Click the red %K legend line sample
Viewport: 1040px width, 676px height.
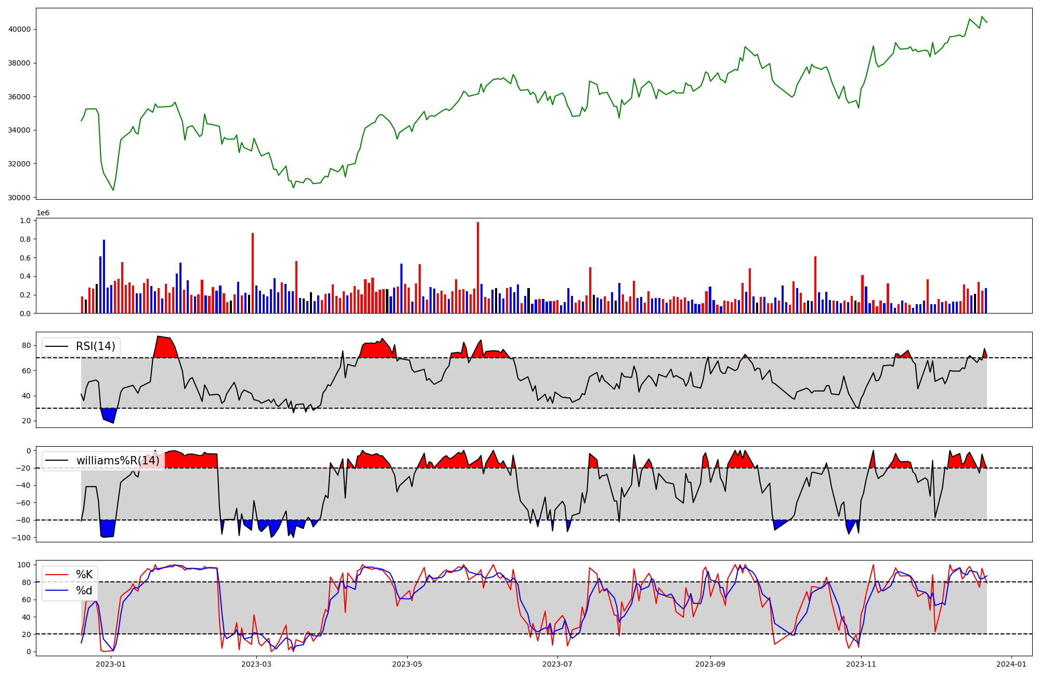tap(57, 575)
